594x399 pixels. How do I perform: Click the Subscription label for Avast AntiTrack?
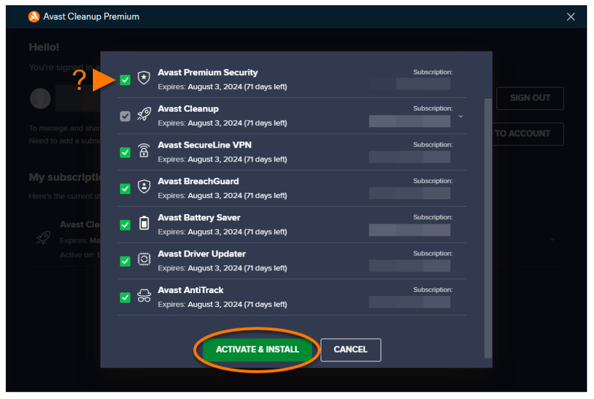tap(433, 290)
